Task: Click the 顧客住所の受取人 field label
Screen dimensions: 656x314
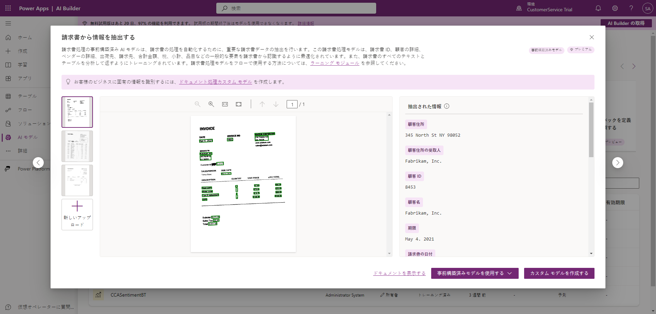Action: pos(424,150)
